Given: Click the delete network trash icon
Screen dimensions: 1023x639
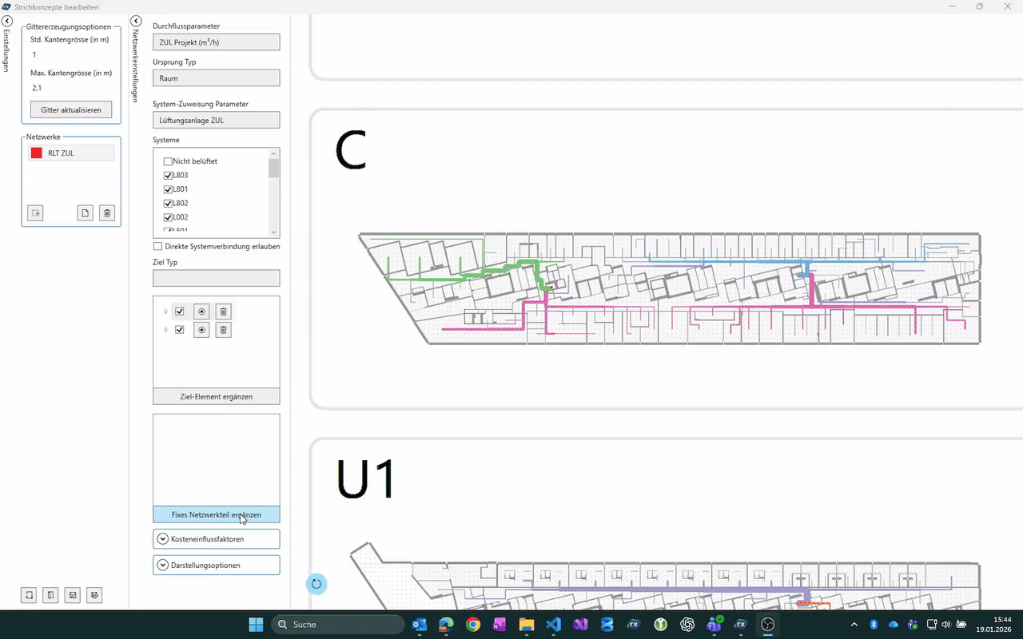Looking at the screenshot, I should point(107,212).
